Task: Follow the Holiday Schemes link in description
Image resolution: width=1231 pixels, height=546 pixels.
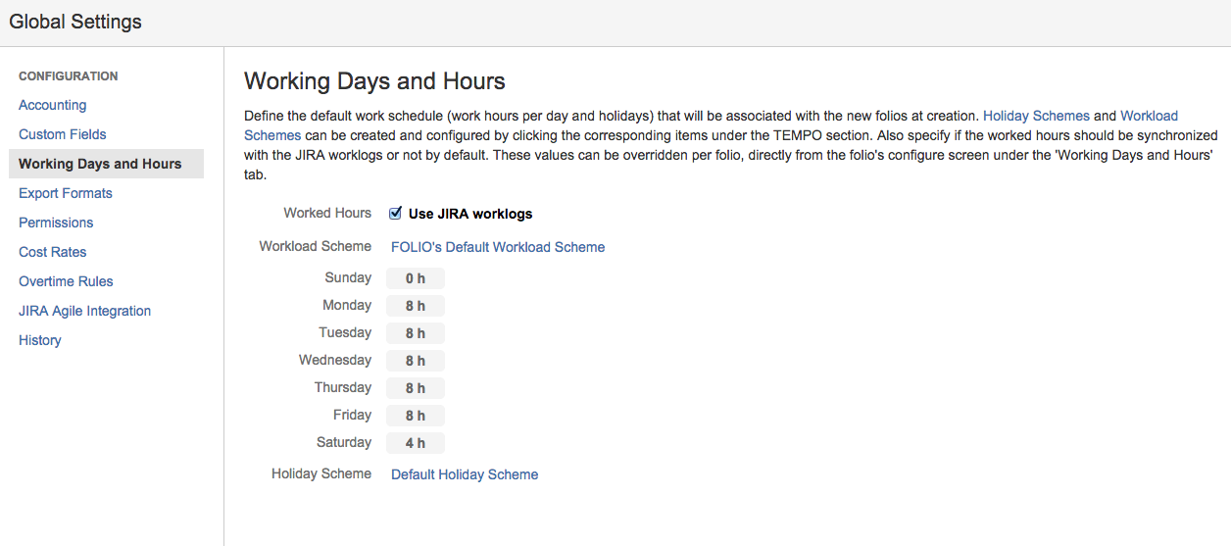Action: coord(1036,116)
